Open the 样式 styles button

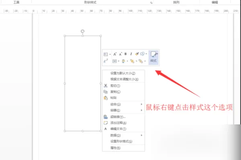153,57
